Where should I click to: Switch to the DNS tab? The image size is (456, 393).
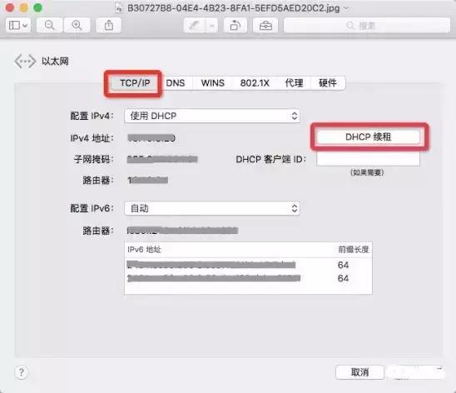click(176, 83)
